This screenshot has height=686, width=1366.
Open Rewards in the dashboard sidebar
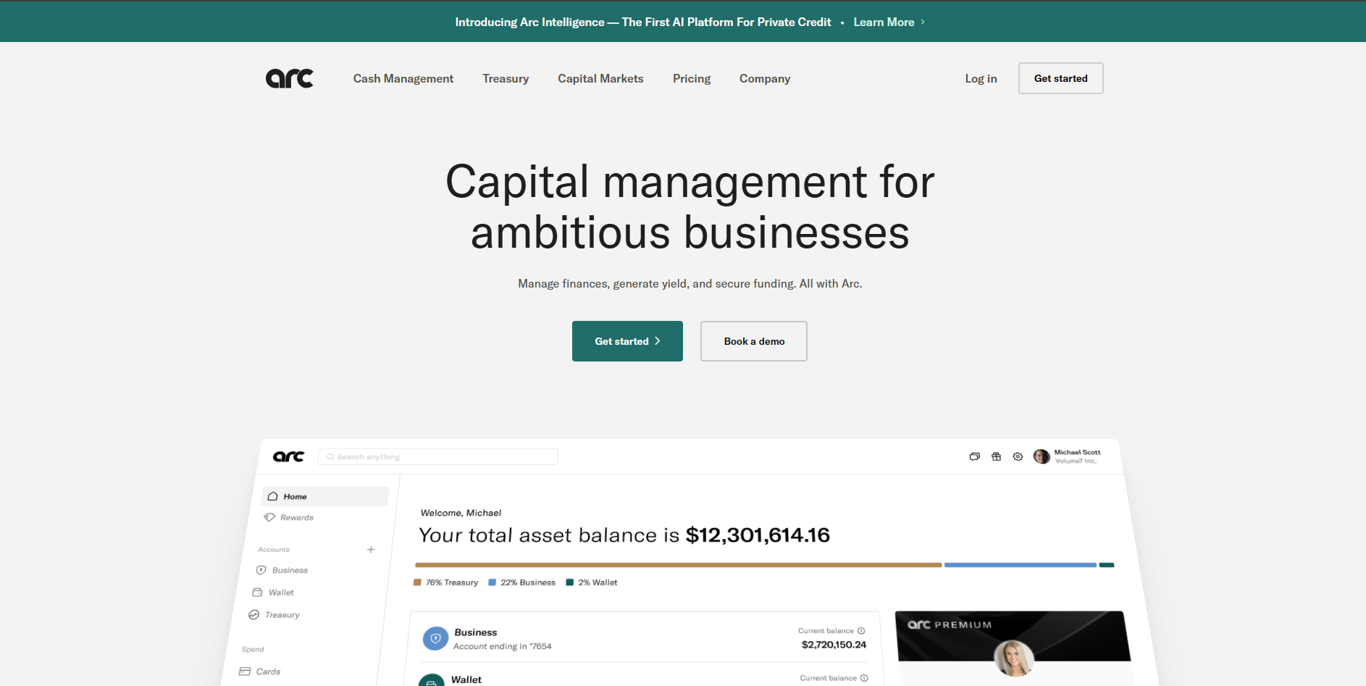point(296,518)
